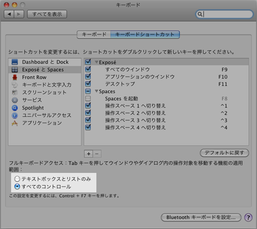The width and height of the screenshot is (257, 229).
Task: Select the Dashboard と Dock icon in the sidebar
Action: pos(15,62)
